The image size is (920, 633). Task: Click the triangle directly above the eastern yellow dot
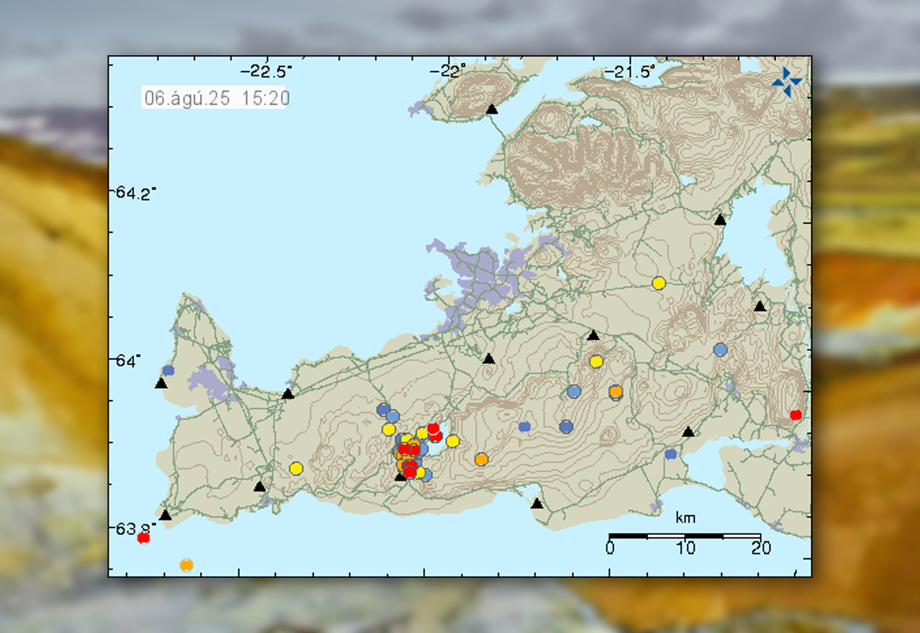593,335
